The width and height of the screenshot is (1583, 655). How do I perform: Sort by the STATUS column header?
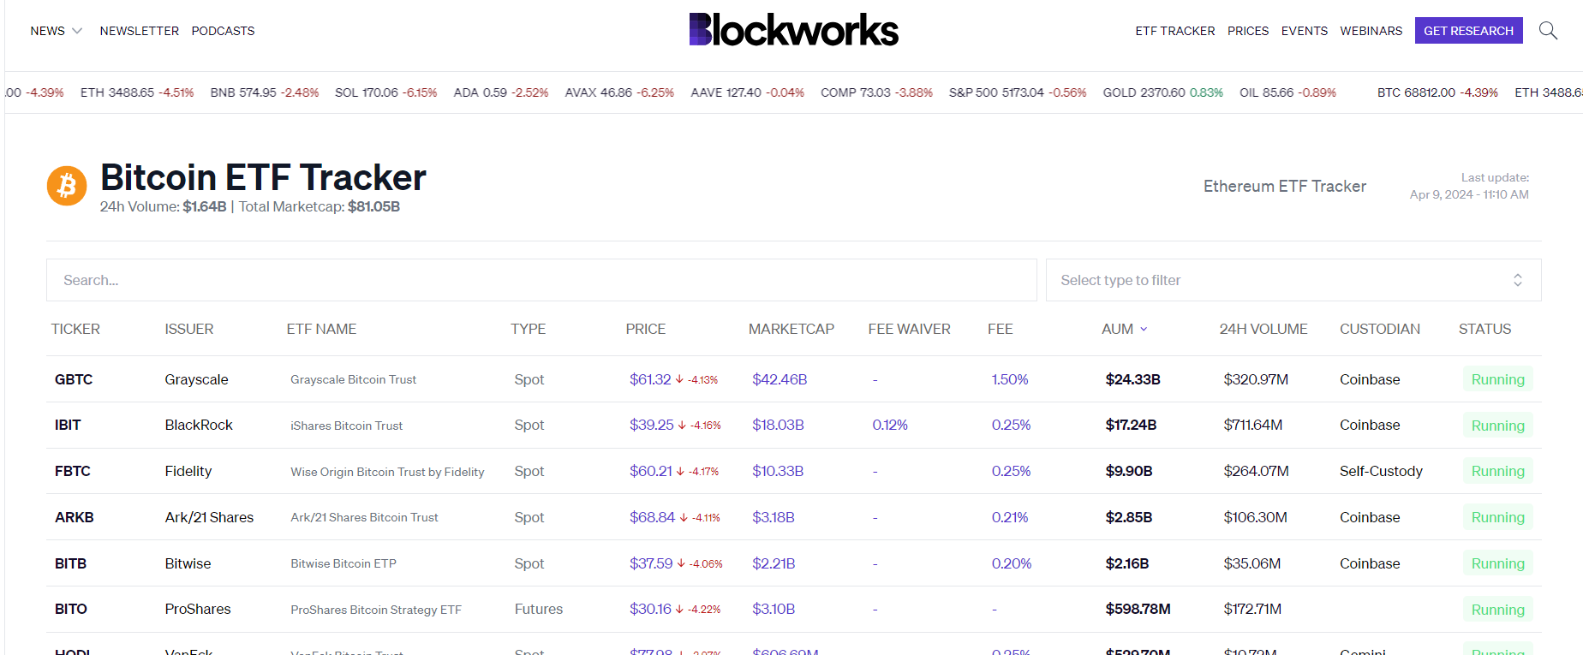click(1484, 329)
